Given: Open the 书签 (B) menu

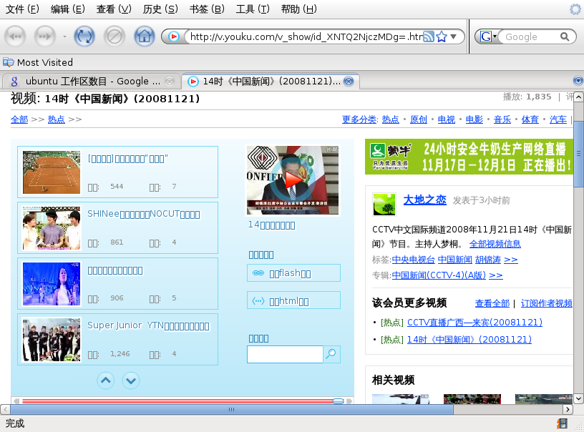Looking at the screenshot, I should pos(207,9).
